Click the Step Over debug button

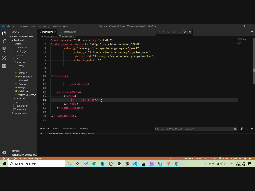pyautogui.click(x=169, y=32)
